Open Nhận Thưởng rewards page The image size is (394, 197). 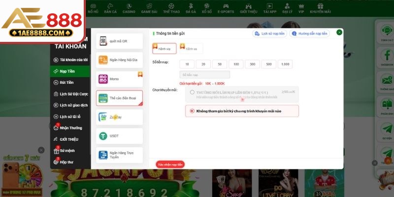click(x=70, y=128)
